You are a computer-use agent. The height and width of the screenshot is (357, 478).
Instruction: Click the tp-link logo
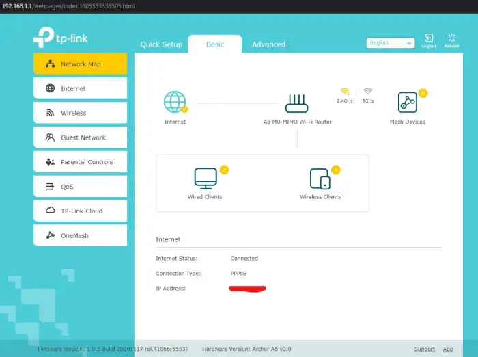(x=61, y=38)
